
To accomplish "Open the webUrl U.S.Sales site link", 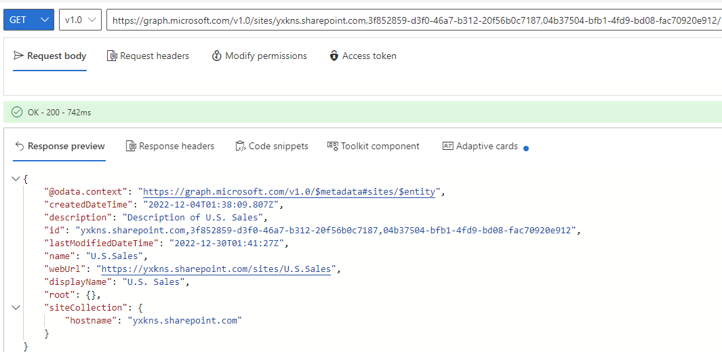I will [216, 269].
